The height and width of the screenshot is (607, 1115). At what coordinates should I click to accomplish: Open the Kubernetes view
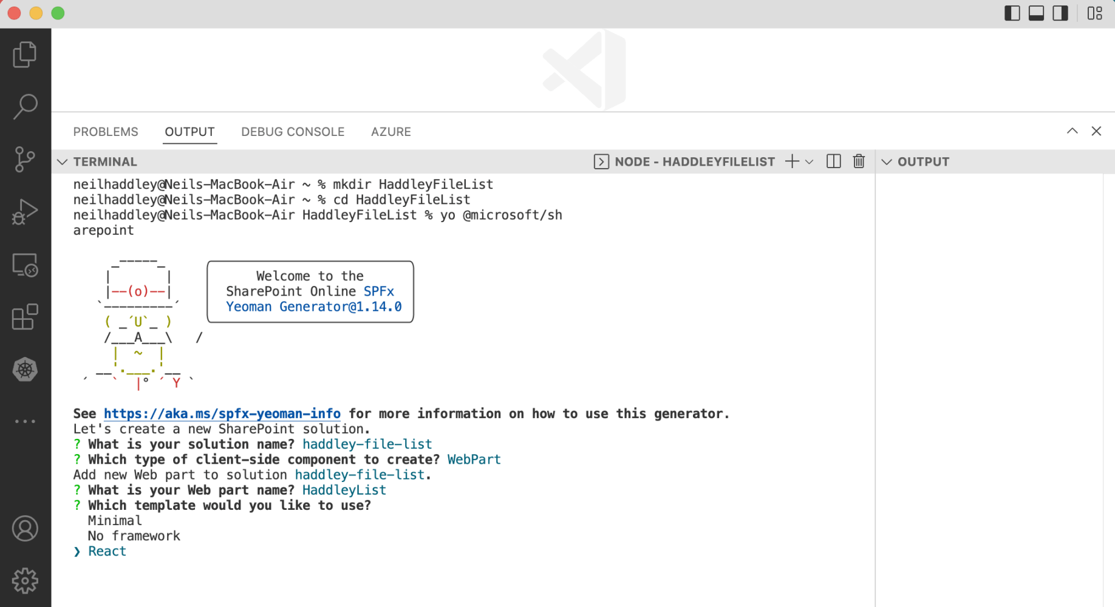point(25,369)
